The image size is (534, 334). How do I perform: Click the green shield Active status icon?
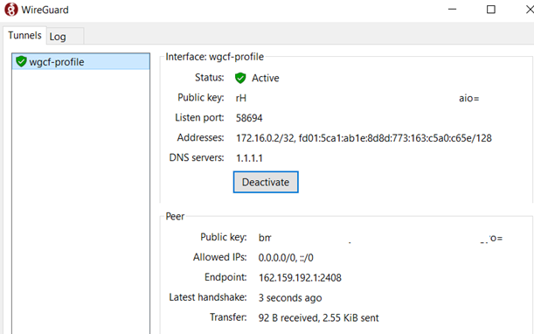(x=240, y=78)
